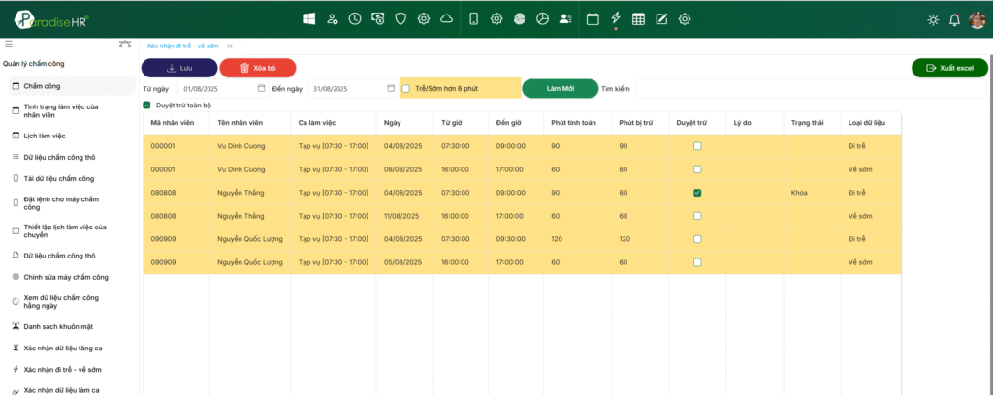Click the Làm Mới refresh button

560,88
